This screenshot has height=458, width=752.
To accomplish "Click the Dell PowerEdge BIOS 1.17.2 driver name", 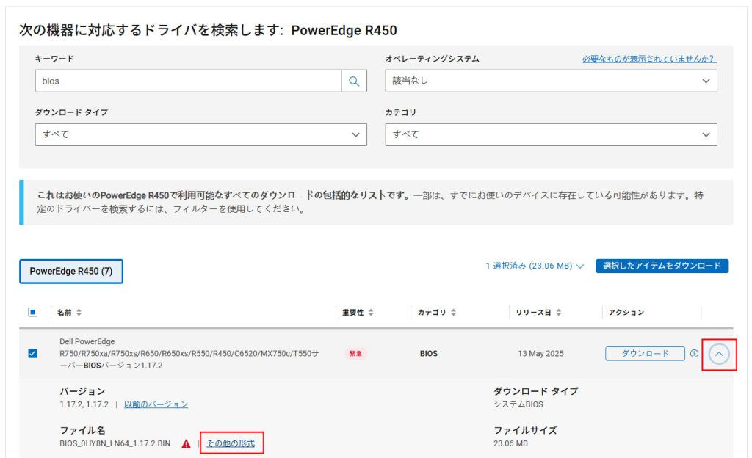I will (x=189, y=354).
